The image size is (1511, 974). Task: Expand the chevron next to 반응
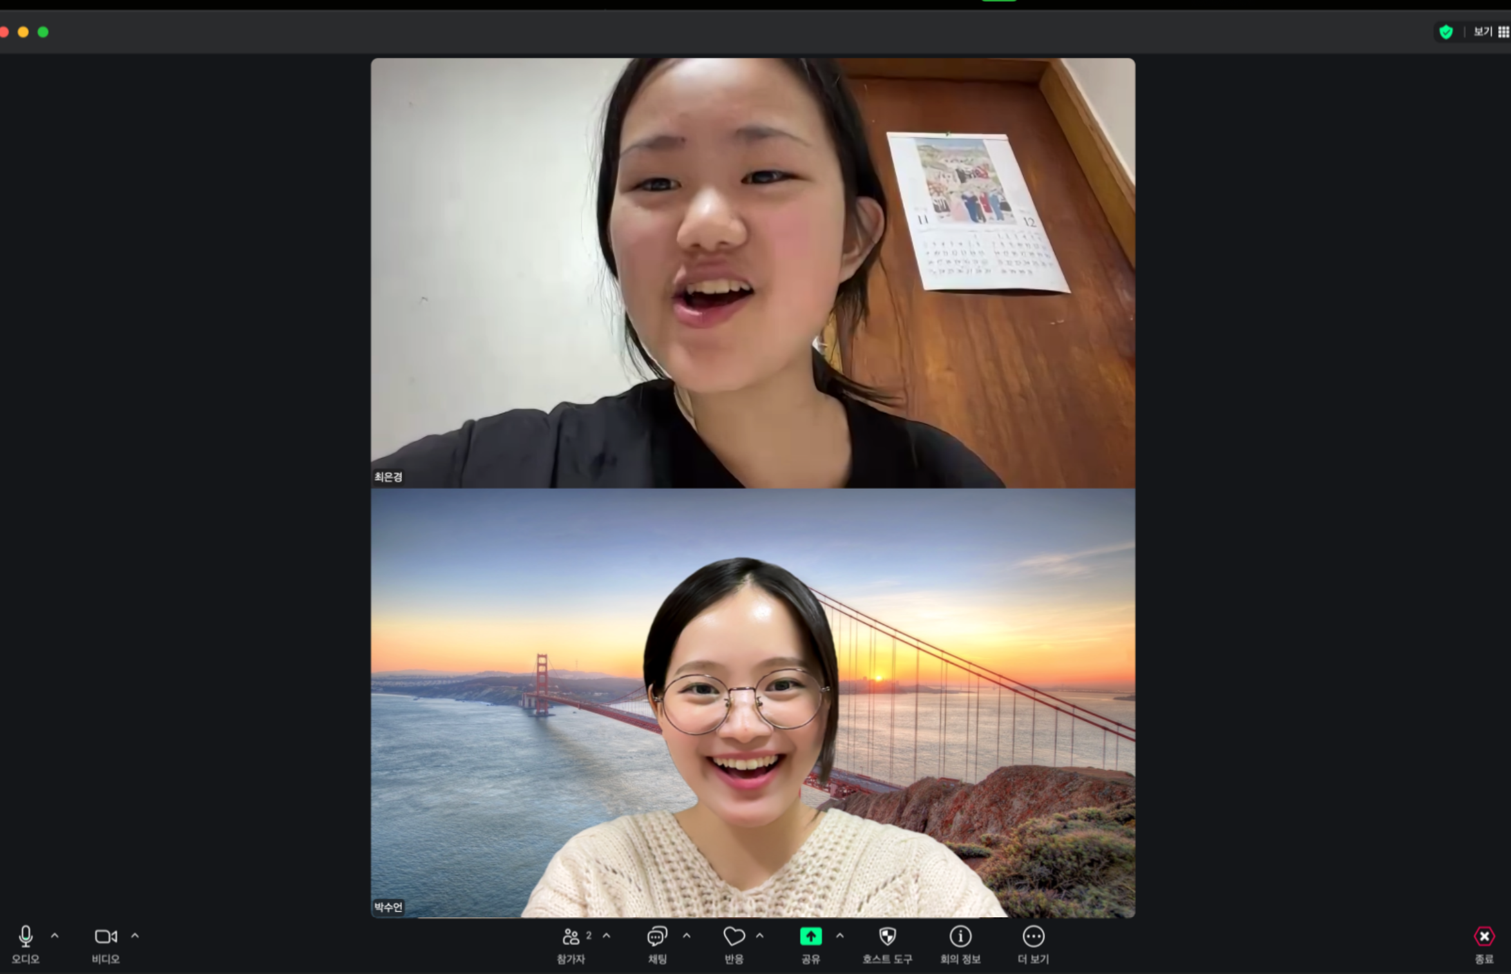(760, 935)
